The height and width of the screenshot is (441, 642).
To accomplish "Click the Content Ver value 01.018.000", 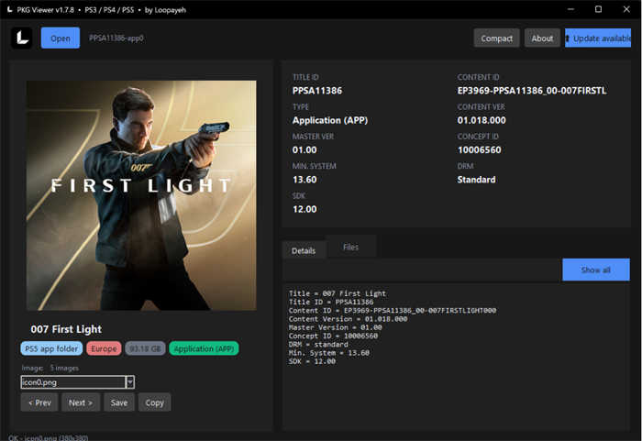I will click(x=481, y=120).
